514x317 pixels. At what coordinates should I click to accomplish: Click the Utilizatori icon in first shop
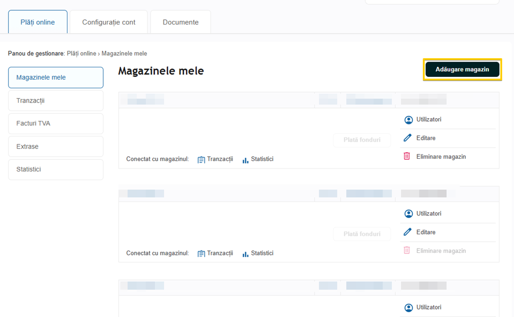(x=409, y=120)
